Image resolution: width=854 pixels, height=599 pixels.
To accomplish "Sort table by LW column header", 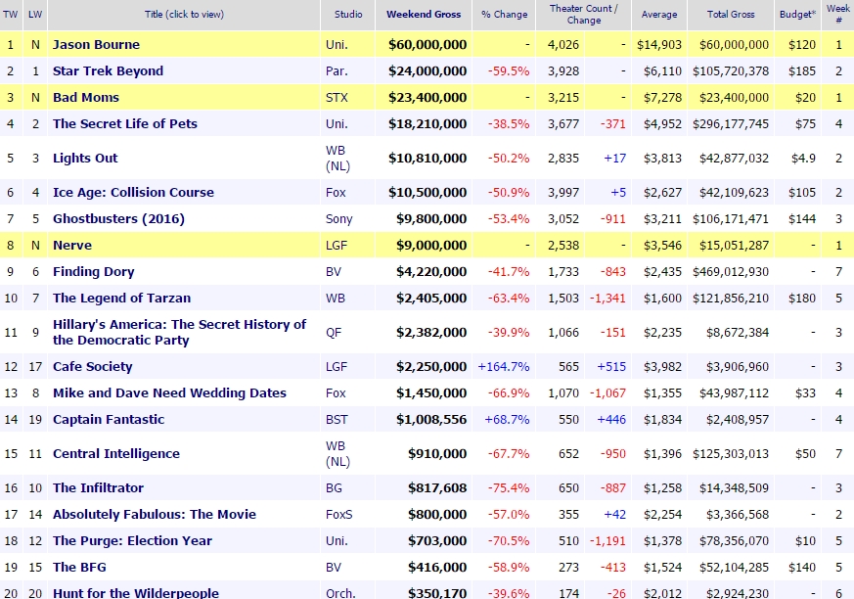I will [35, 14].
